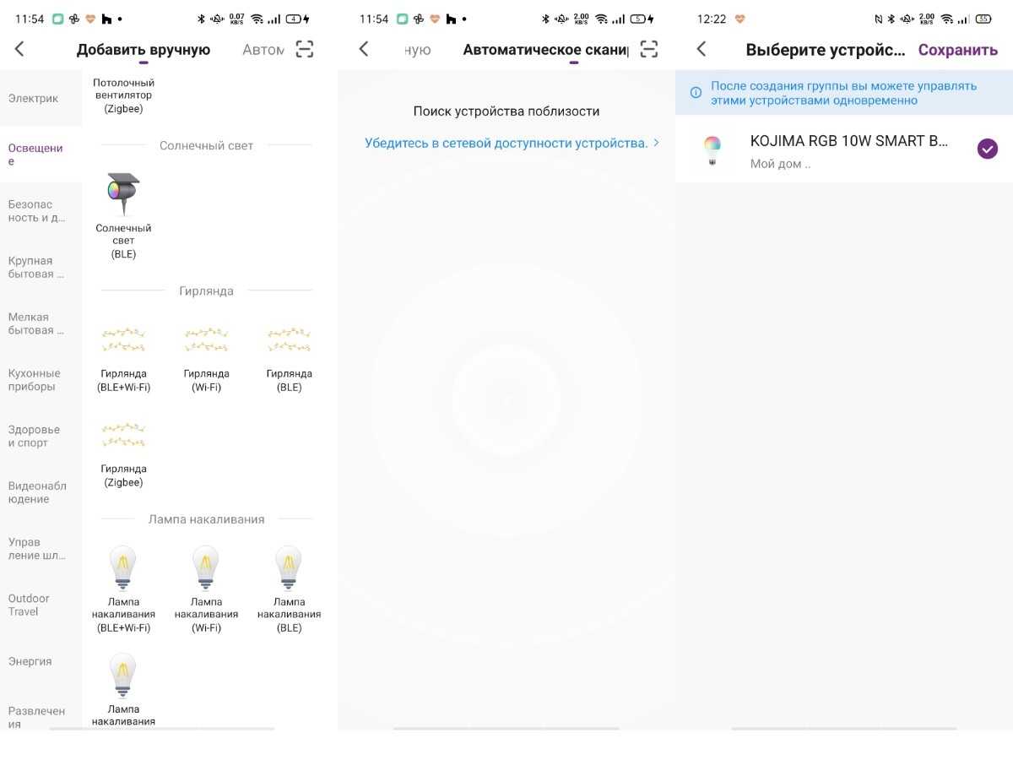Choose the Гирлянда (Wi-Fi) device icon
The height and width of the screenshot is (760, 1013).
(x=206, y=340)
